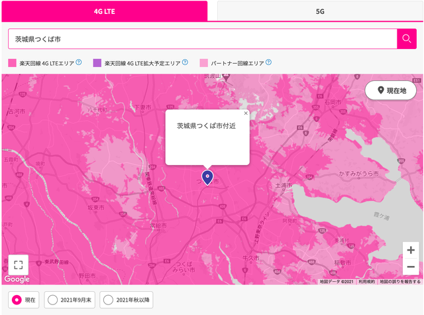This screenshot has width=424, height=315.
Task: Click the かすみがうら市 map label
Action: 359,174
